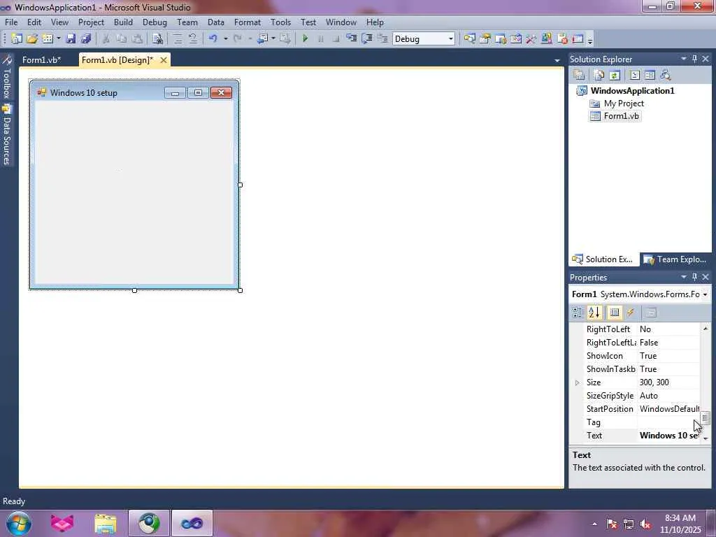
Task: Click the Add New Item toolbar icon
Action: 47,39
